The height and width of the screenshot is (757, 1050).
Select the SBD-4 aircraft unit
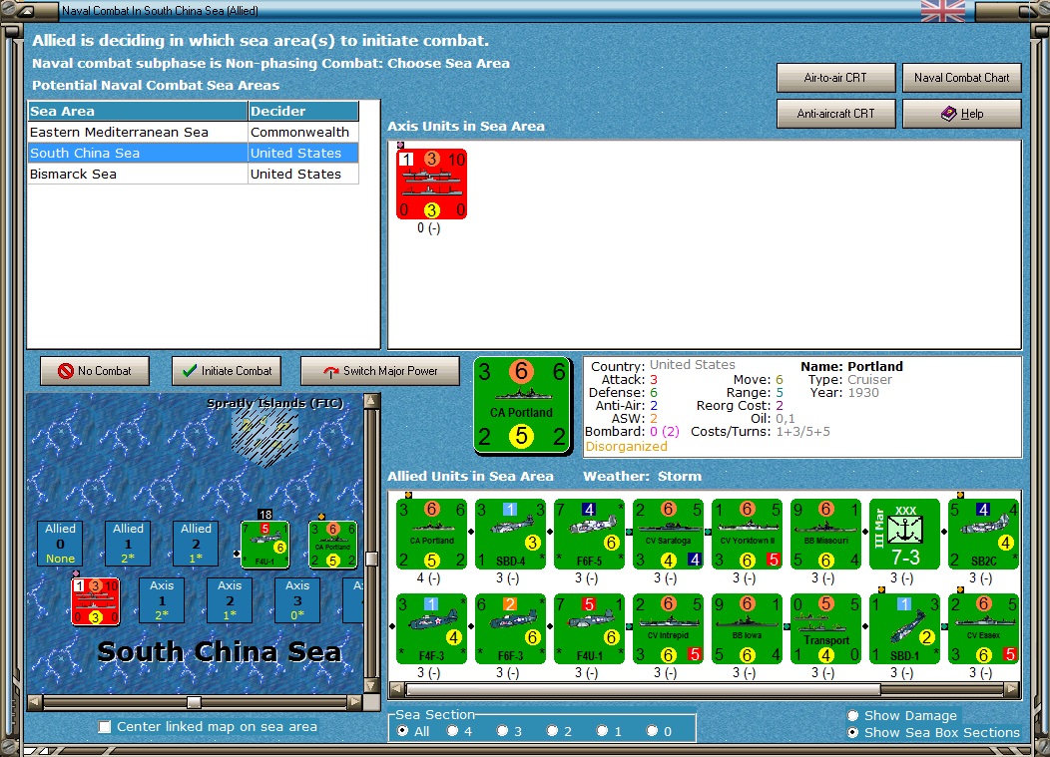510,535
